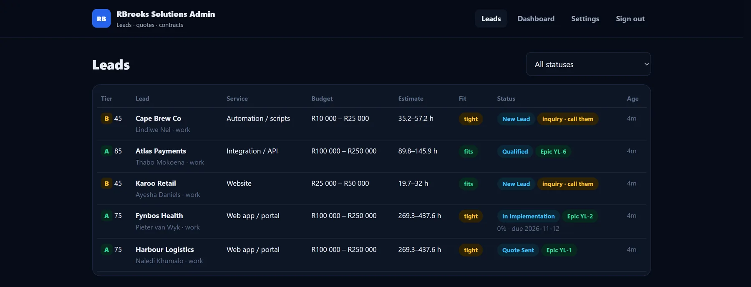Click contact Ayesha Daniels · work

pos(168,195)
